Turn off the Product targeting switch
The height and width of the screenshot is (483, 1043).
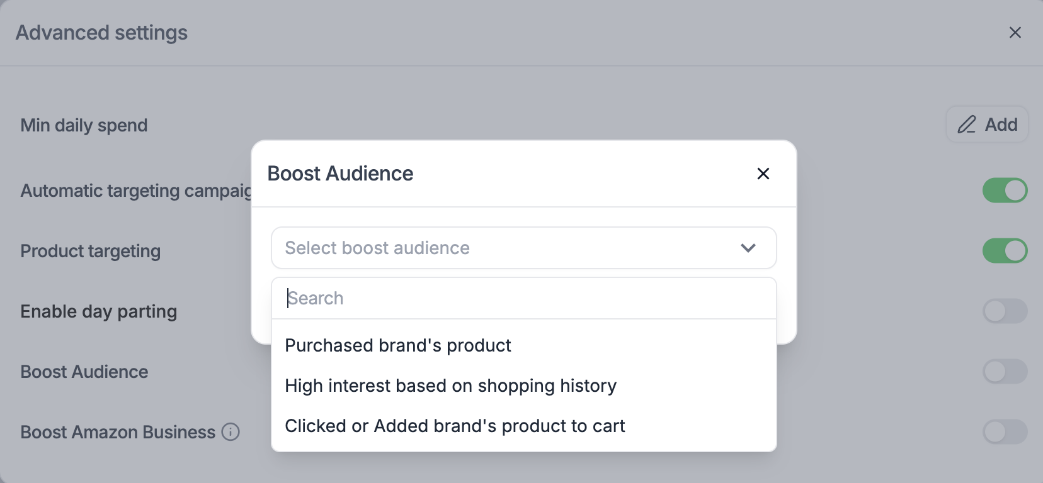1005,251
